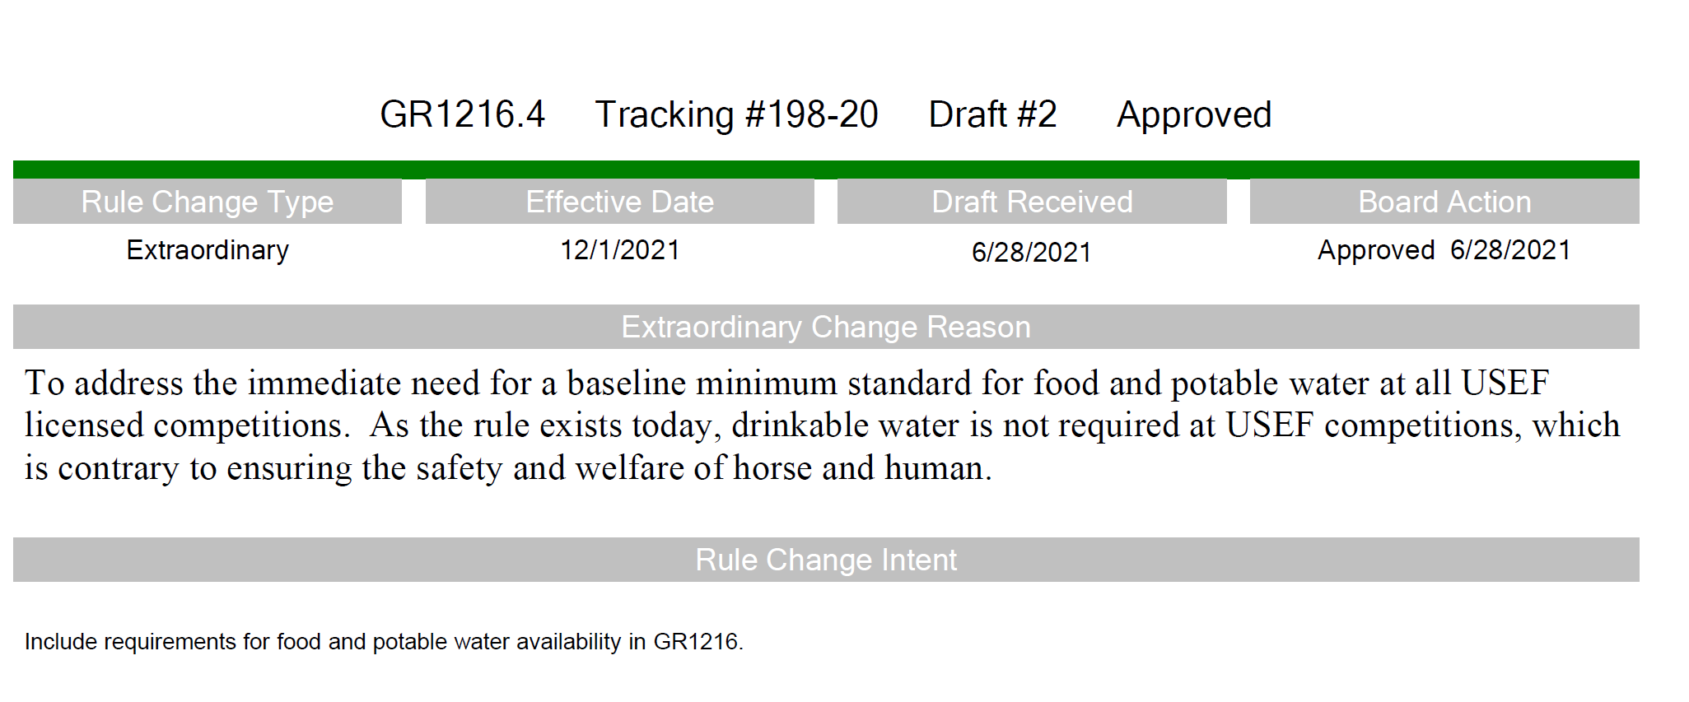Click the green divider bar under the title
This screenshot has height=702, width=1689.
[826, 170]
